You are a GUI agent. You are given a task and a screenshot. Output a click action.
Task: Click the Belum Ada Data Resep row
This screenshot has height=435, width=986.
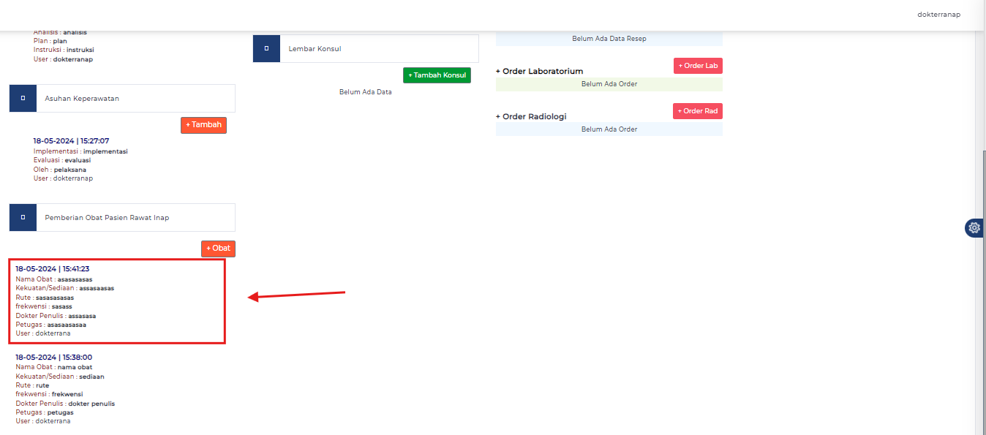tap(609, 39)
